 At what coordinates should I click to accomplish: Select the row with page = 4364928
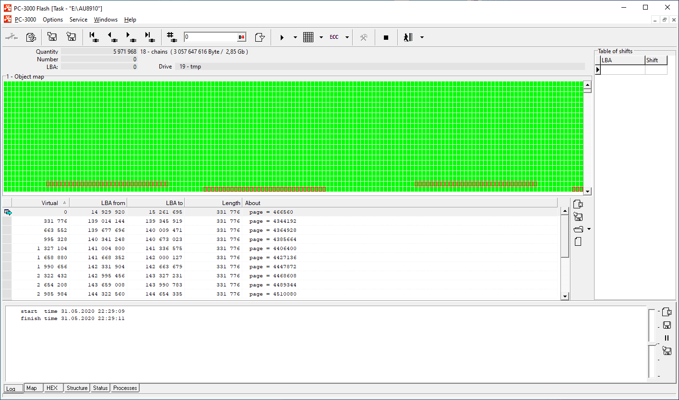281,230
